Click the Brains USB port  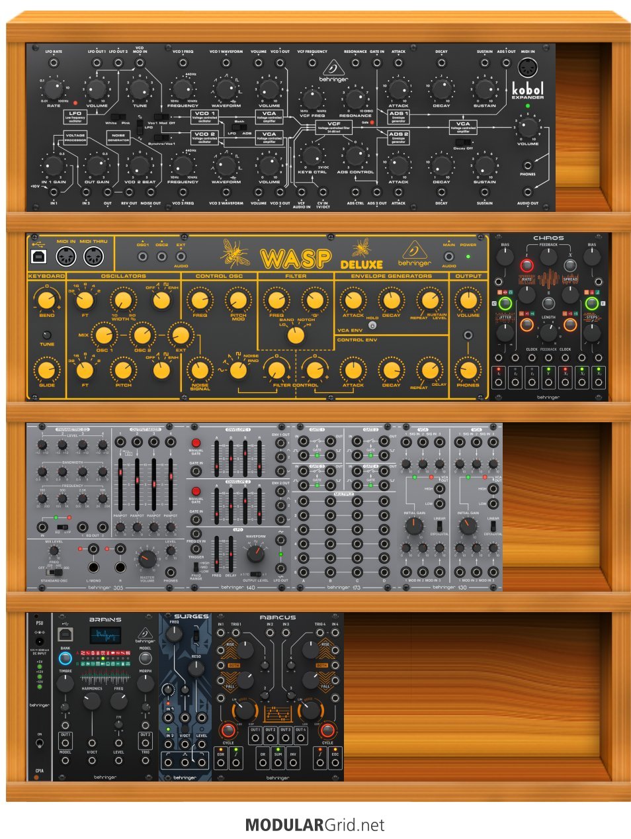point(65,634)
